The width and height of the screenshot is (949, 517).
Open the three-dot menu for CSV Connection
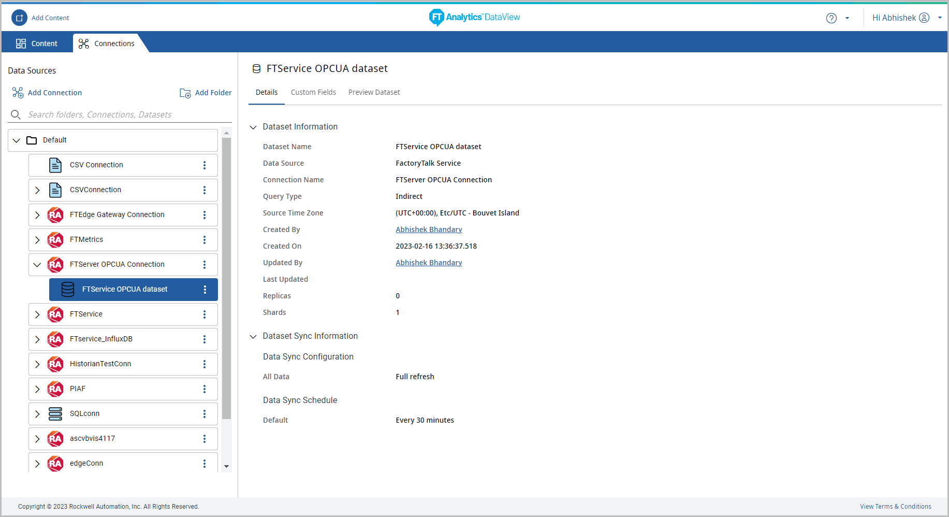[x=205, y=165]
